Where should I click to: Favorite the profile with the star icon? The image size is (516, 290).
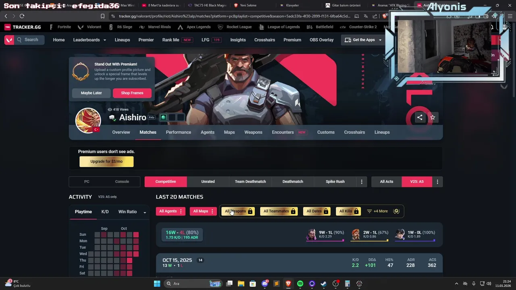(x=433, y=117)
